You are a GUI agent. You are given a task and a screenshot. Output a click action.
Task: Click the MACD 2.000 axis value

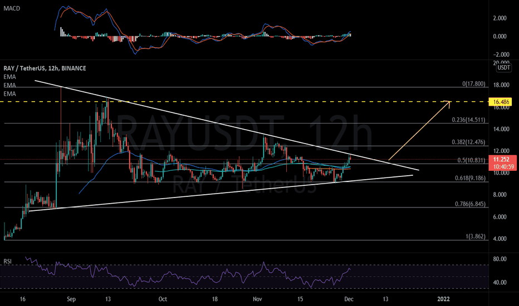click(500, 18)
